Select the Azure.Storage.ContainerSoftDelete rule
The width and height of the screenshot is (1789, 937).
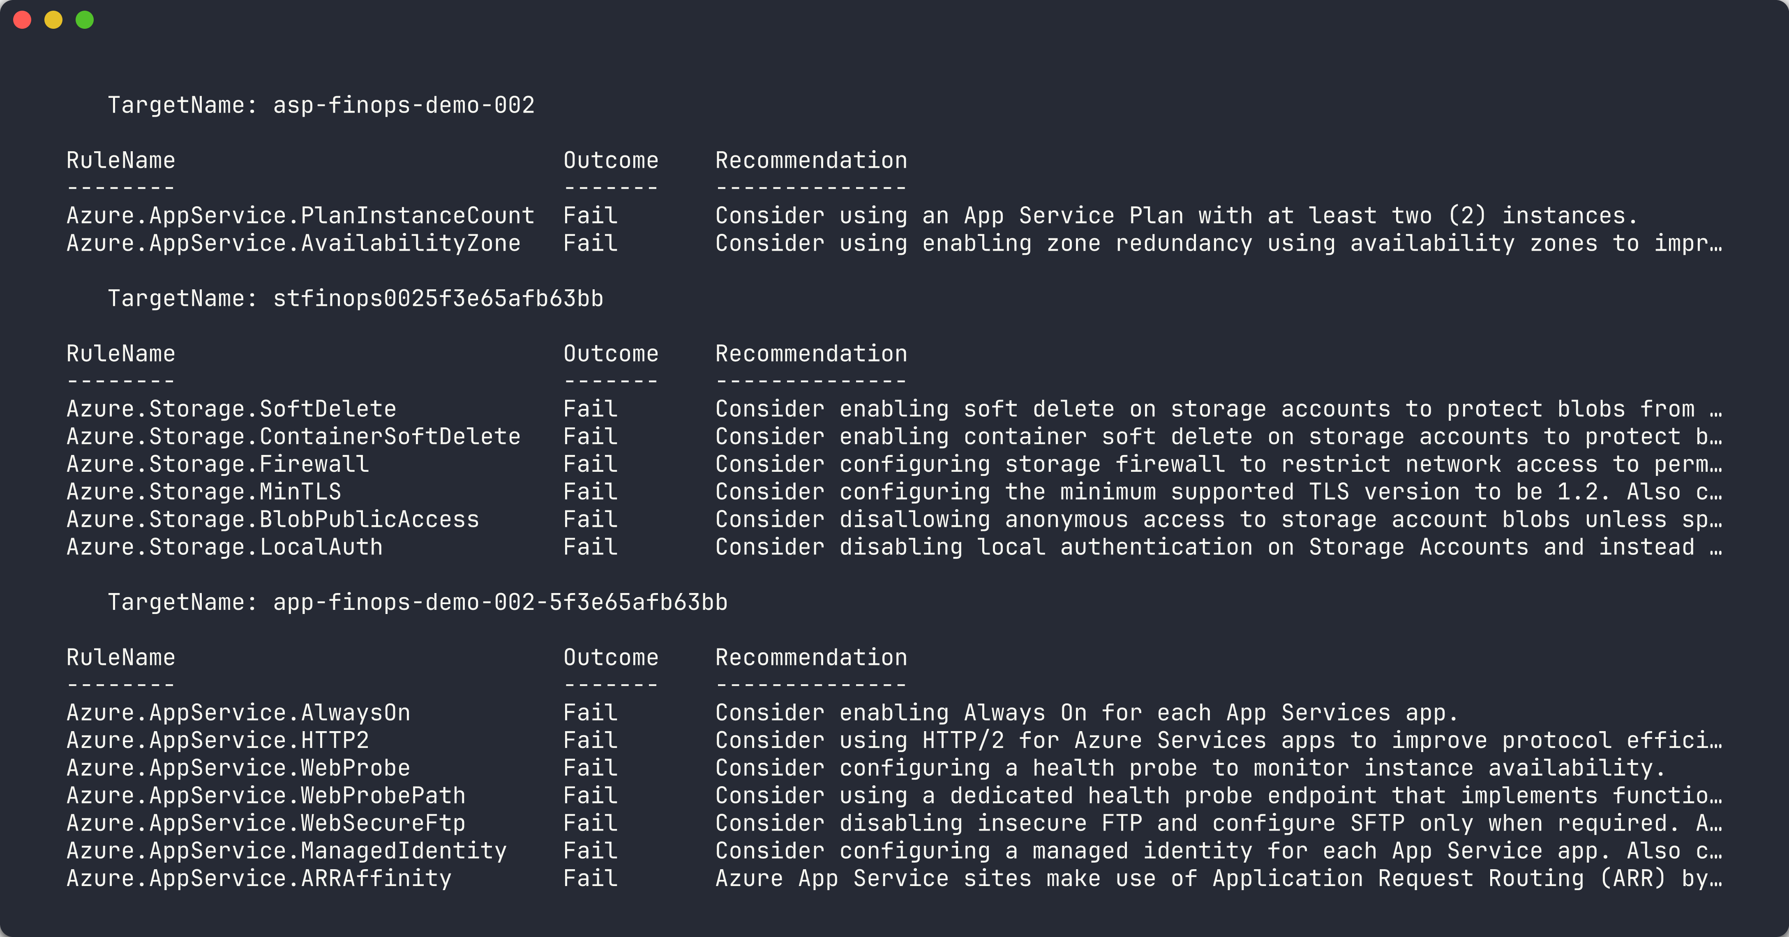tap(292, 436)
